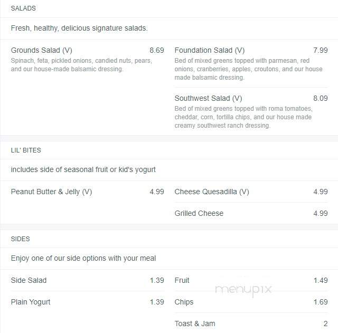
Task: Select the SIDES section heading
Action: pos(20,239)
